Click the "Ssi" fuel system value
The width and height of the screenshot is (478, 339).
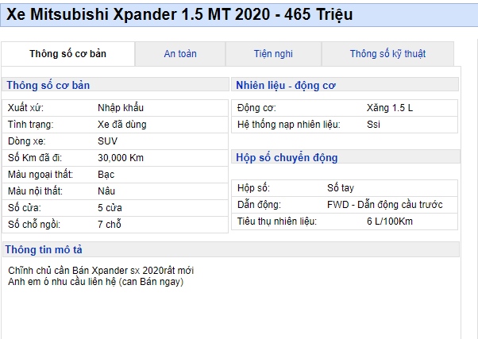tap(373, 125)
